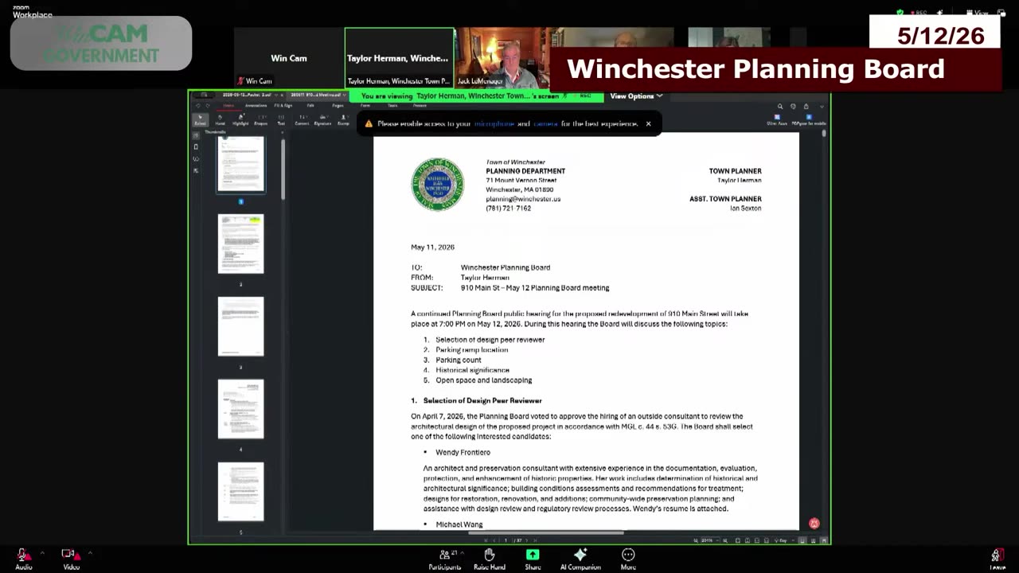Zoom in with the plus magnifier
The width and height of the screenshot is (1019, 573).
point(725,540)
